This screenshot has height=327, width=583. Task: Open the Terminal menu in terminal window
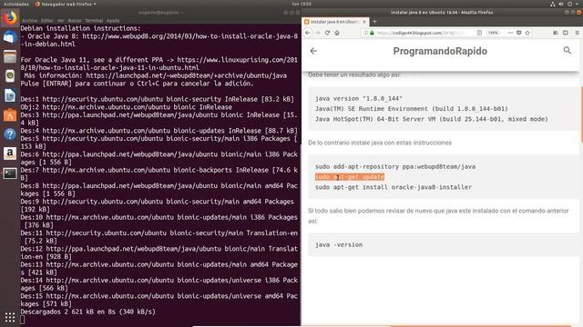pos(94,21)
